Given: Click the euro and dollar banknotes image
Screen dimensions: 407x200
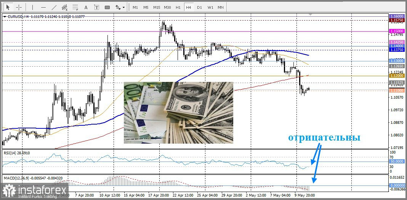Looking at the screenshot, I should [x=178, y=113].
